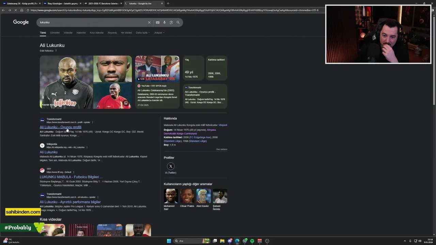The width and height of the screenshot is (436, 245).
Task: Open OBS Studio from taskbar
Action: click(x=267, y=241)
